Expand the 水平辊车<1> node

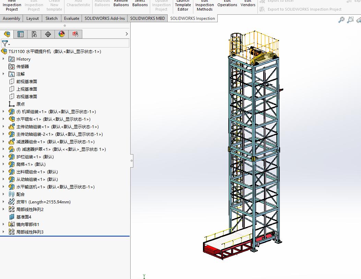[x=3, y=119]
